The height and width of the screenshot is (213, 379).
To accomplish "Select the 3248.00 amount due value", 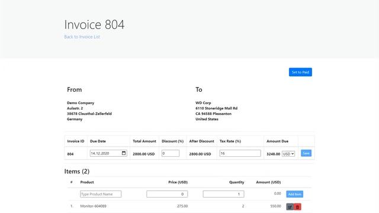I will pos(273,154).
